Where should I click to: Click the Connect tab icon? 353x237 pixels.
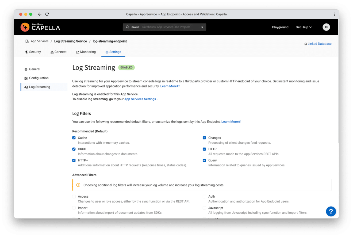[x=52, y=52]
